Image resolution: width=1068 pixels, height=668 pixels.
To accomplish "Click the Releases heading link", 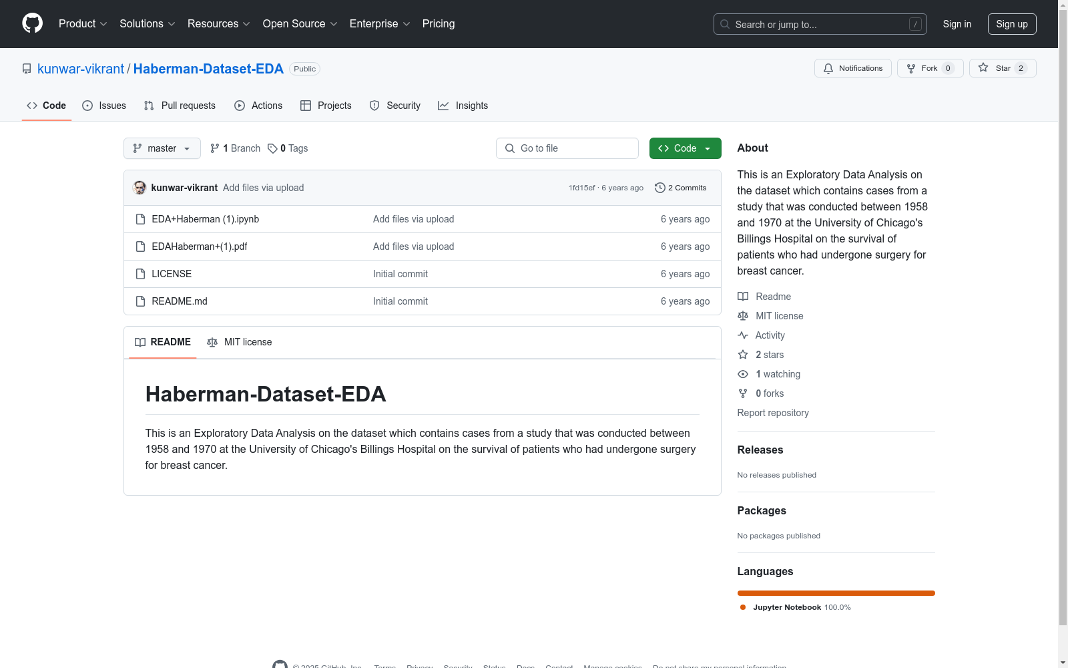I will [760, 450].
